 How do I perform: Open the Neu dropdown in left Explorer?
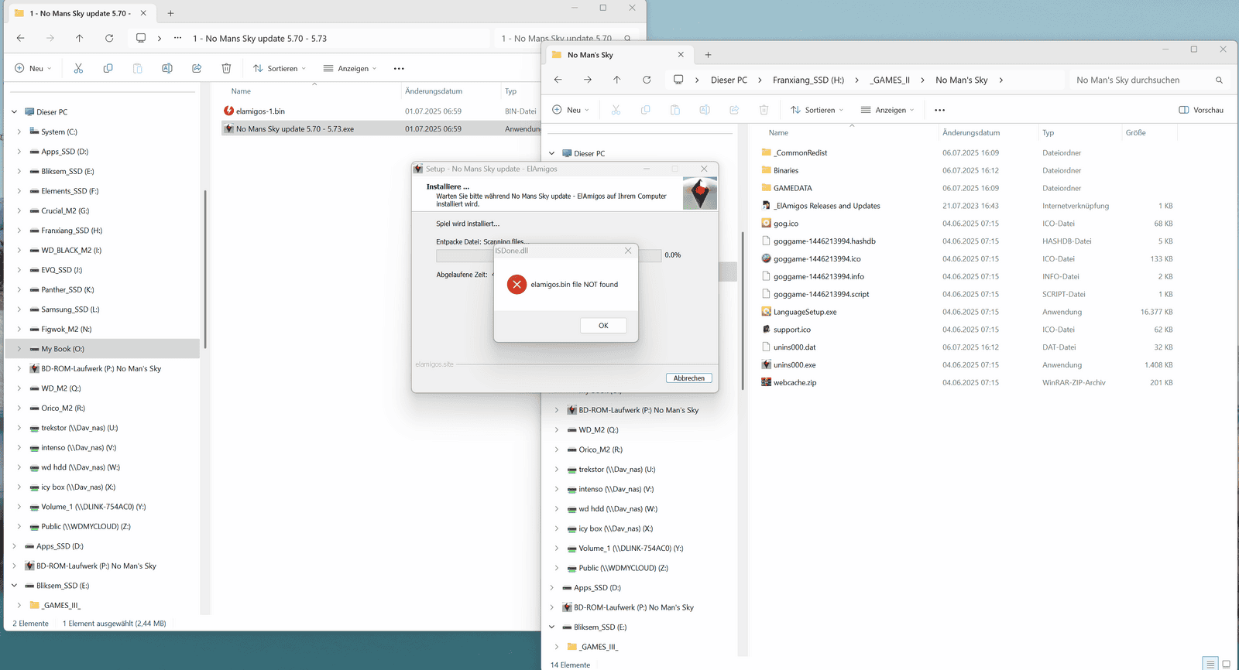point(33,68)
